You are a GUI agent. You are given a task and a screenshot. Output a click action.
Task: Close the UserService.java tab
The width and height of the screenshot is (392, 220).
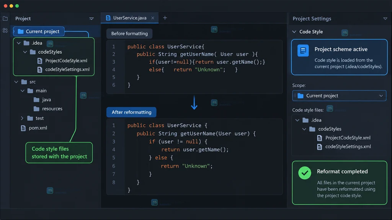pyautogui.click(x=153, y=18)
